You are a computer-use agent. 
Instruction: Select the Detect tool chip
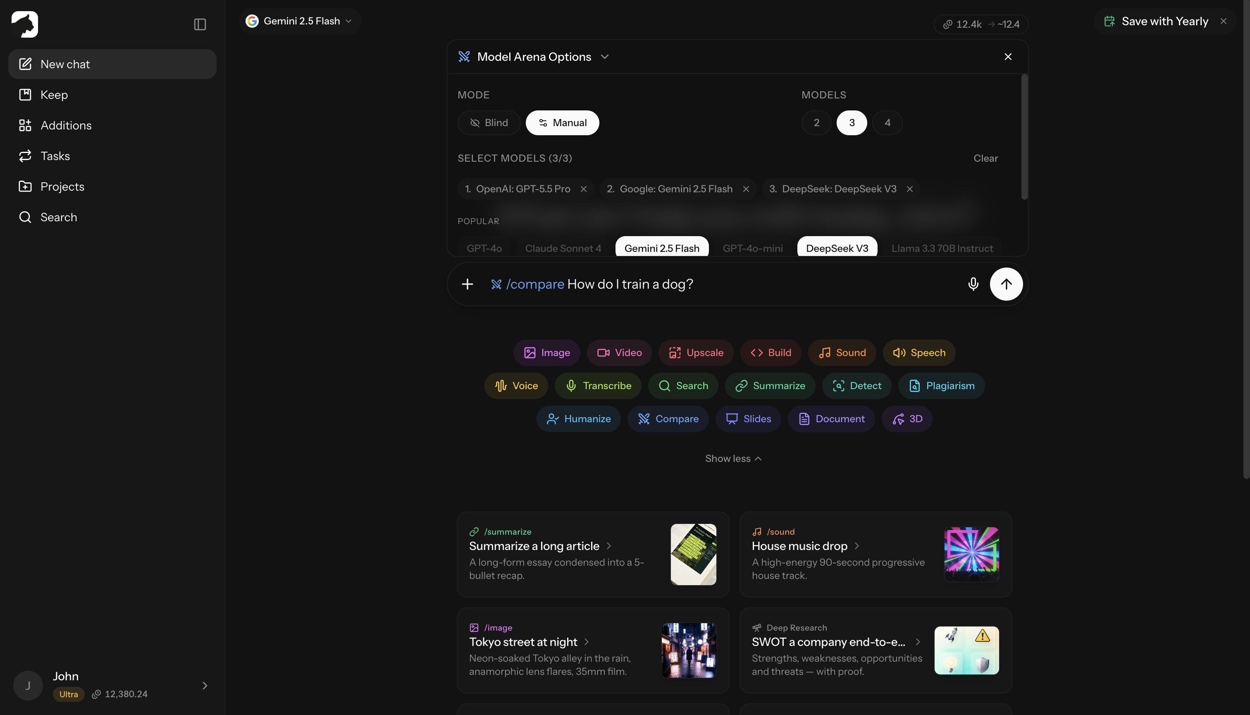pos(856,385)
